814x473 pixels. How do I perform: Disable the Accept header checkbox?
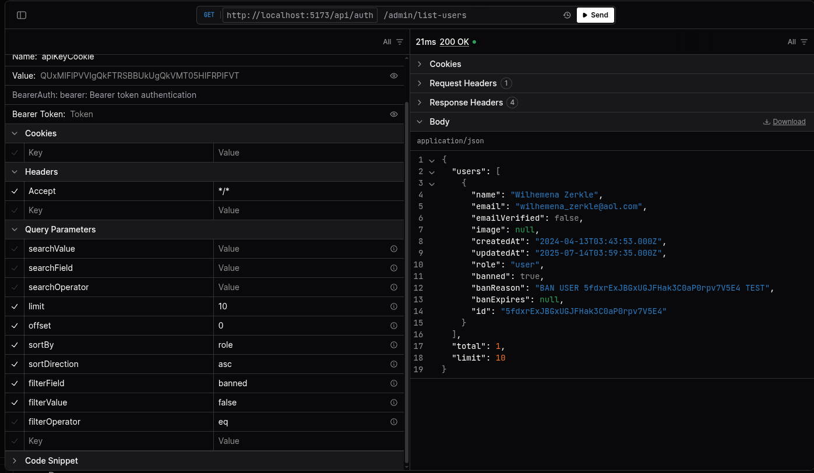tap(15, 191)
